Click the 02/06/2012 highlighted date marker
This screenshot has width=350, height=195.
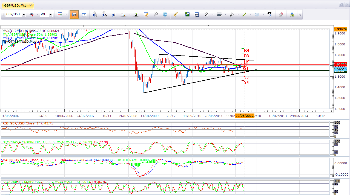245,116
